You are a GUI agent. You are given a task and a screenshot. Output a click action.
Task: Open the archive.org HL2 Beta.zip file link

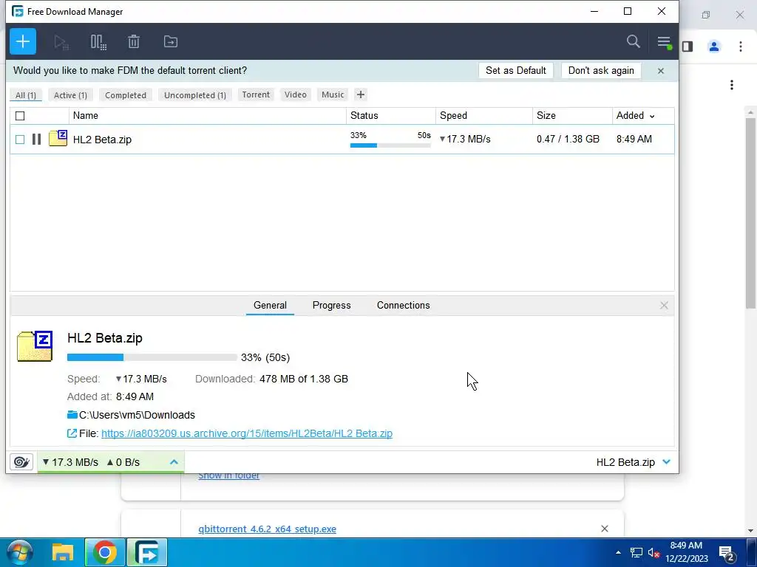[247, 433]
